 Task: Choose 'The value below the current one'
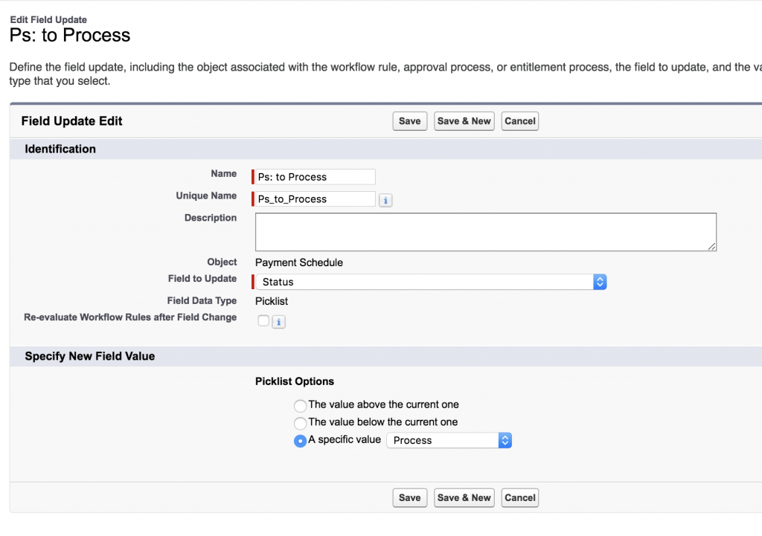tap(300, 423)
